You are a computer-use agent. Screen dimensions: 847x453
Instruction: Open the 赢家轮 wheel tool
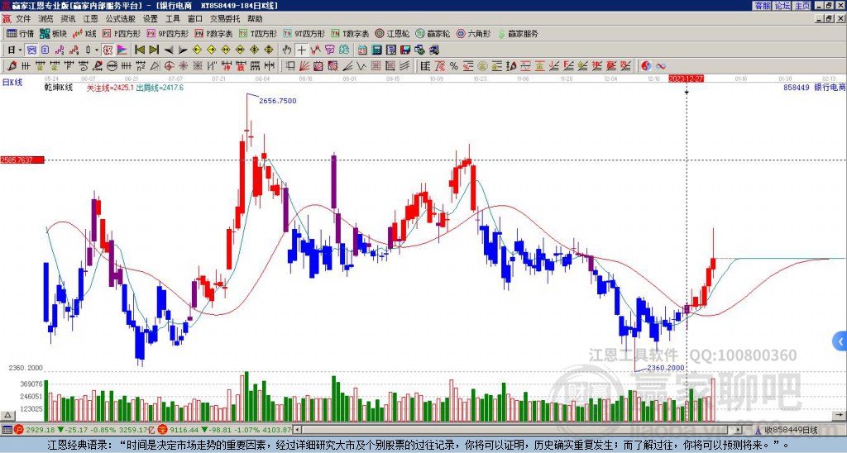tap(433, 33)
